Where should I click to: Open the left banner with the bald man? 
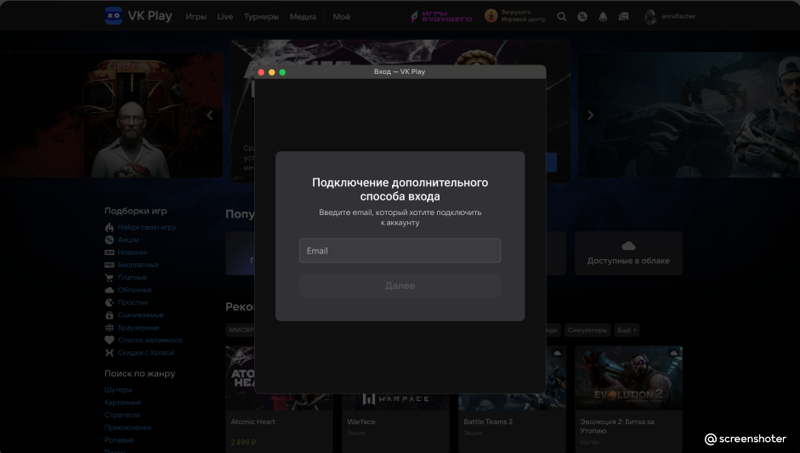tap(111, 115)
